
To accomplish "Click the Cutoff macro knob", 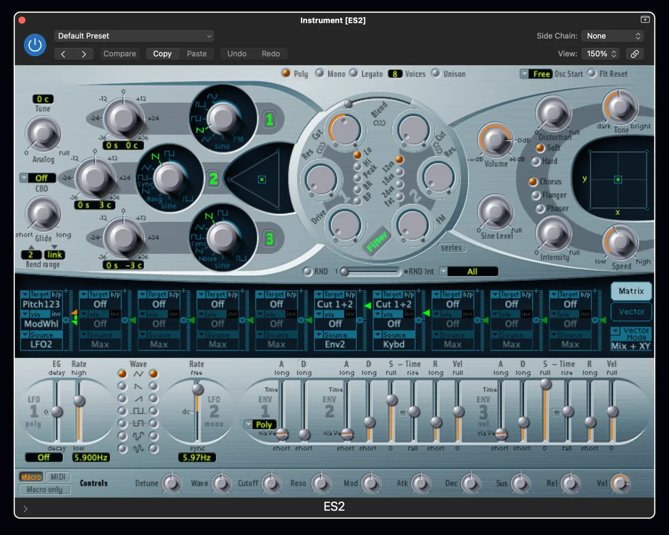I will pos(271,483).
